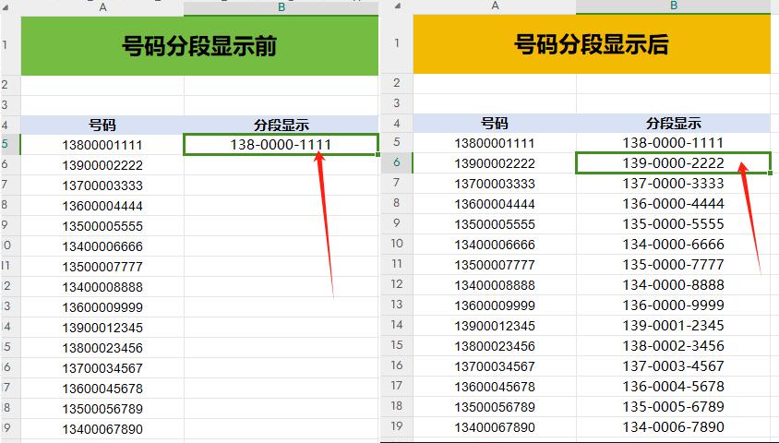Click the 分段显示 header cell in the right sheet

(x=674, y=123)
